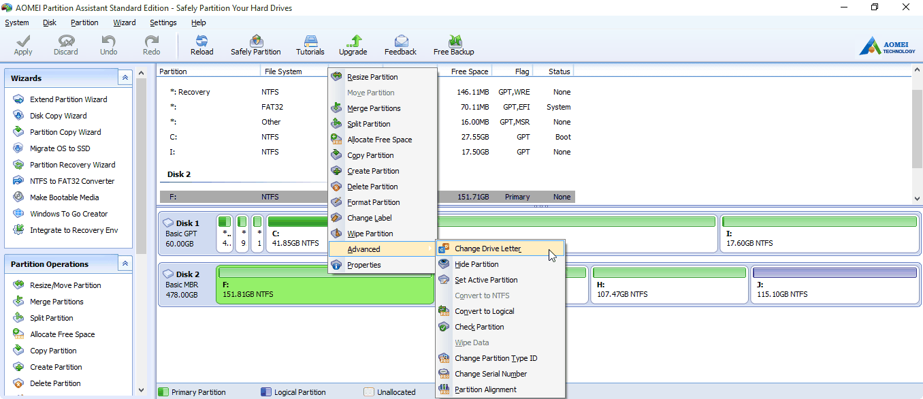The height and width of the screenshot is (399, 923).
Task: Choose Wipe Partition in context menu
Action: (x=382, y=234)
